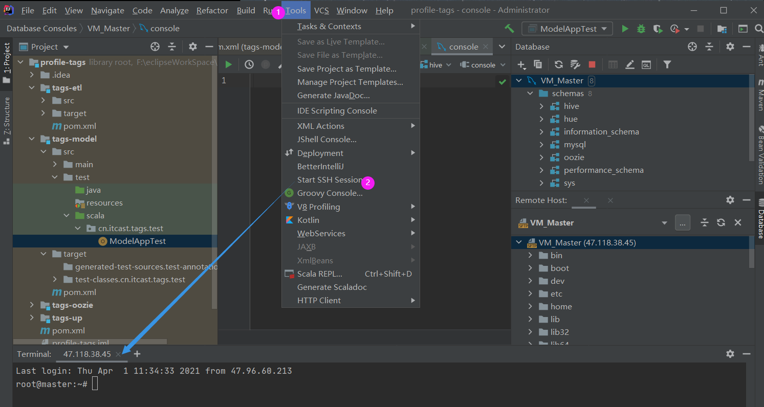This screenshot has height=407, width=764.
Task: Refresh the Remote Host file listing
Action: click(721, 222)
